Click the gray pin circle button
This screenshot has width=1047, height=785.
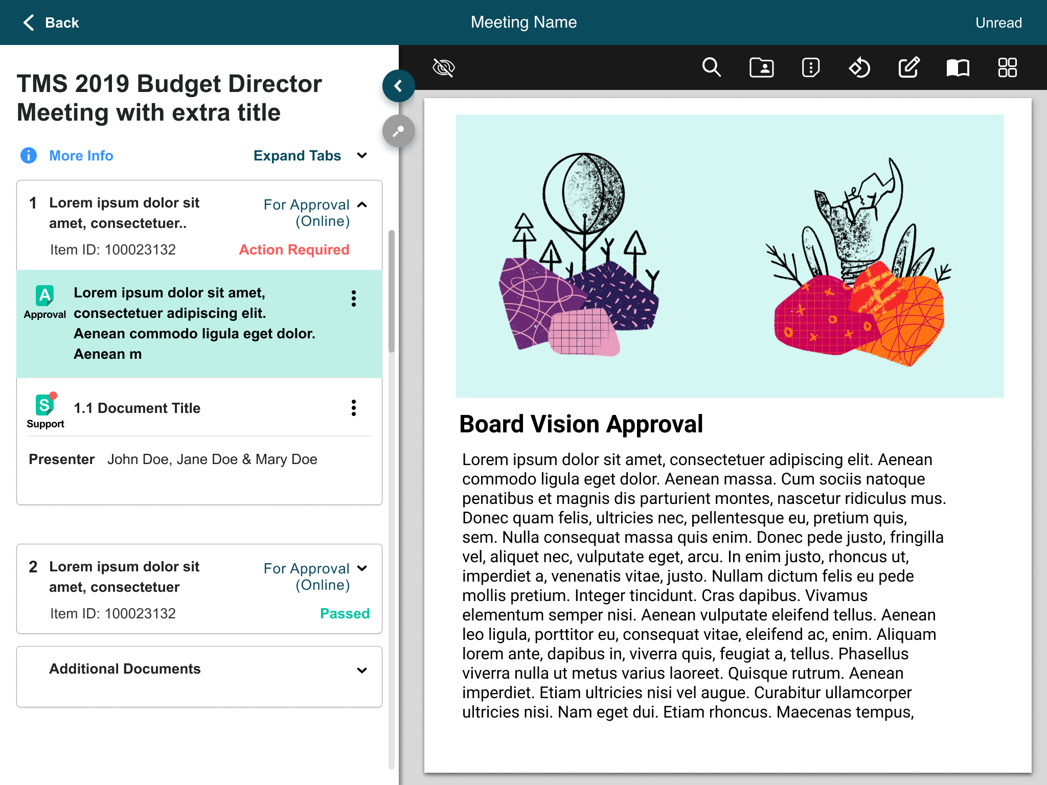[398, 131]
